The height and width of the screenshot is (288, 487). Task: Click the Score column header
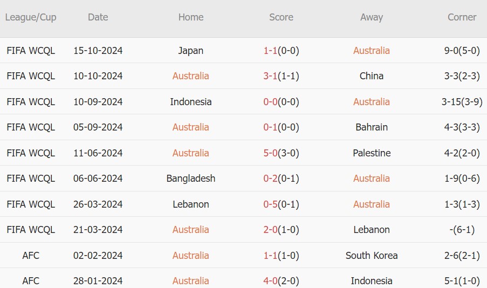(281, 17)
